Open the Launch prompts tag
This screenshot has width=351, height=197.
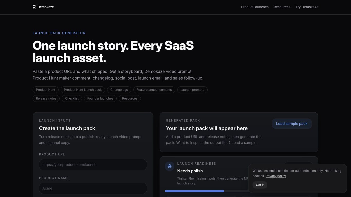[x=192, y=90]
